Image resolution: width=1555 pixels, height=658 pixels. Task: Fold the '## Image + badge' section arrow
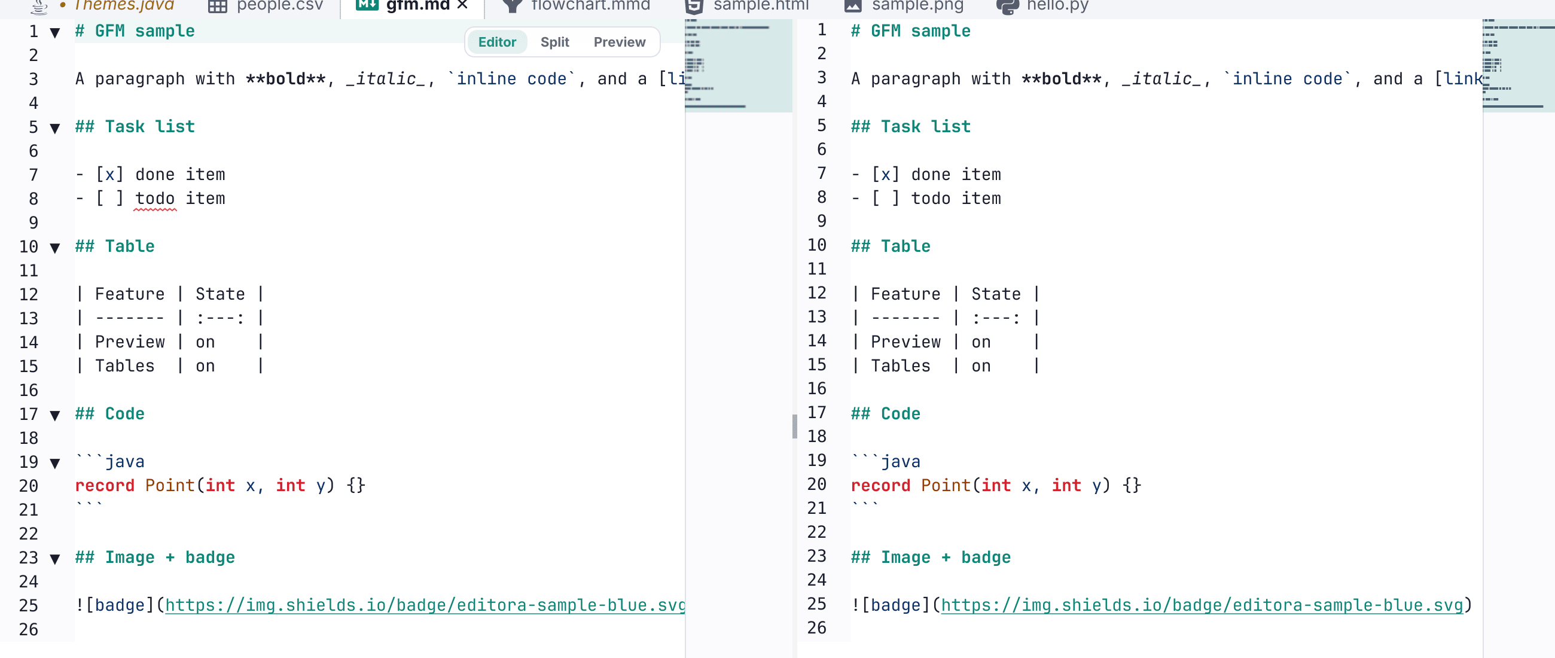click(55, 559)
